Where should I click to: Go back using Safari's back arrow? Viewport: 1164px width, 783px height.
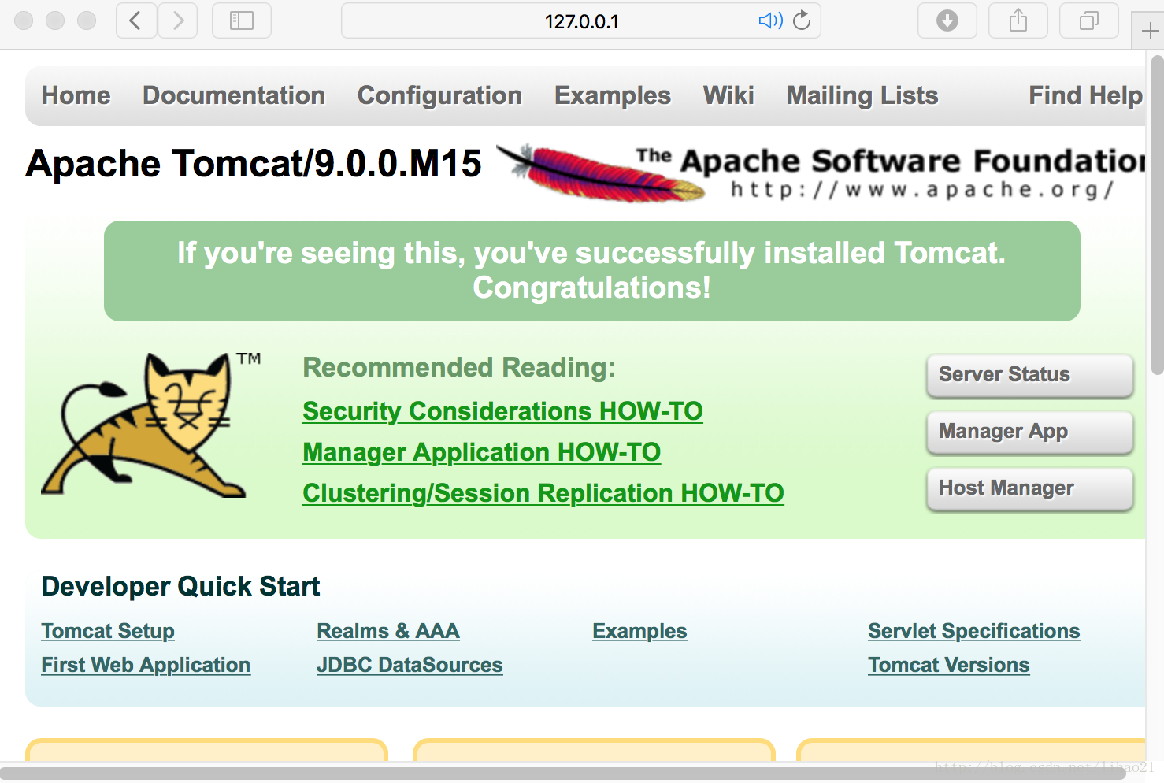136,20
